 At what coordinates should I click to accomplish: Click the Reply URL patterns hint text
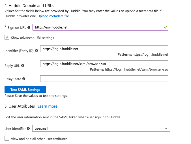coord(129,69)
